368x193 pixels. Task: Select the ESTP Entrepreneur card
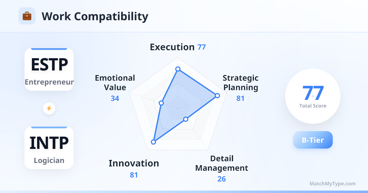[x=49, y=69]
